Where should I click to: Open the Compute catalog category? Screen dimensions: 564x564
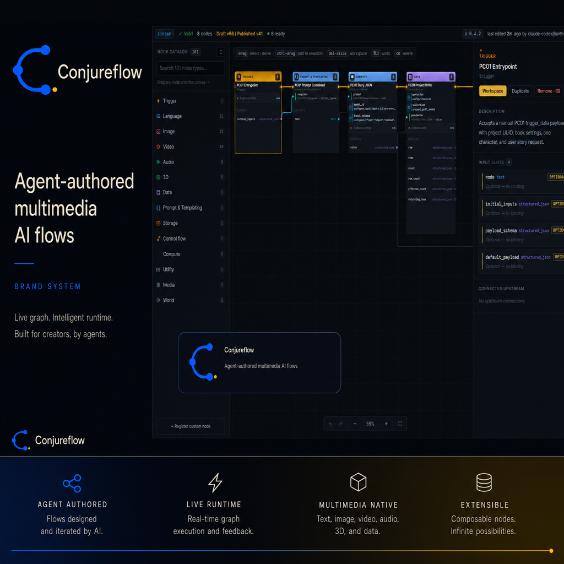[x=191, y=254]
